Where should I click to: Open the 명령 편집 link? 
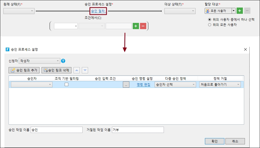tap(143, 85)
